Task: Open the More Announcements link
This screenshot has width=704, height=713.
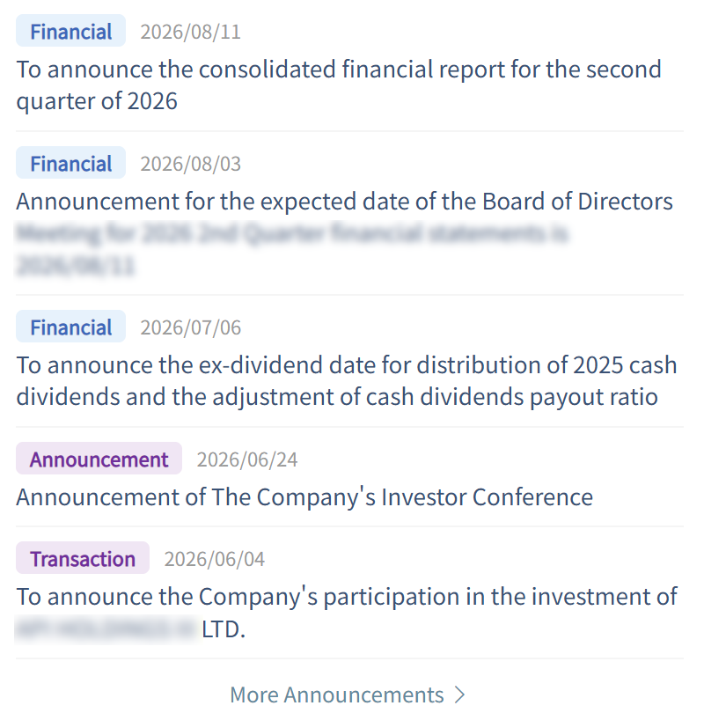Action: (348, 695)
